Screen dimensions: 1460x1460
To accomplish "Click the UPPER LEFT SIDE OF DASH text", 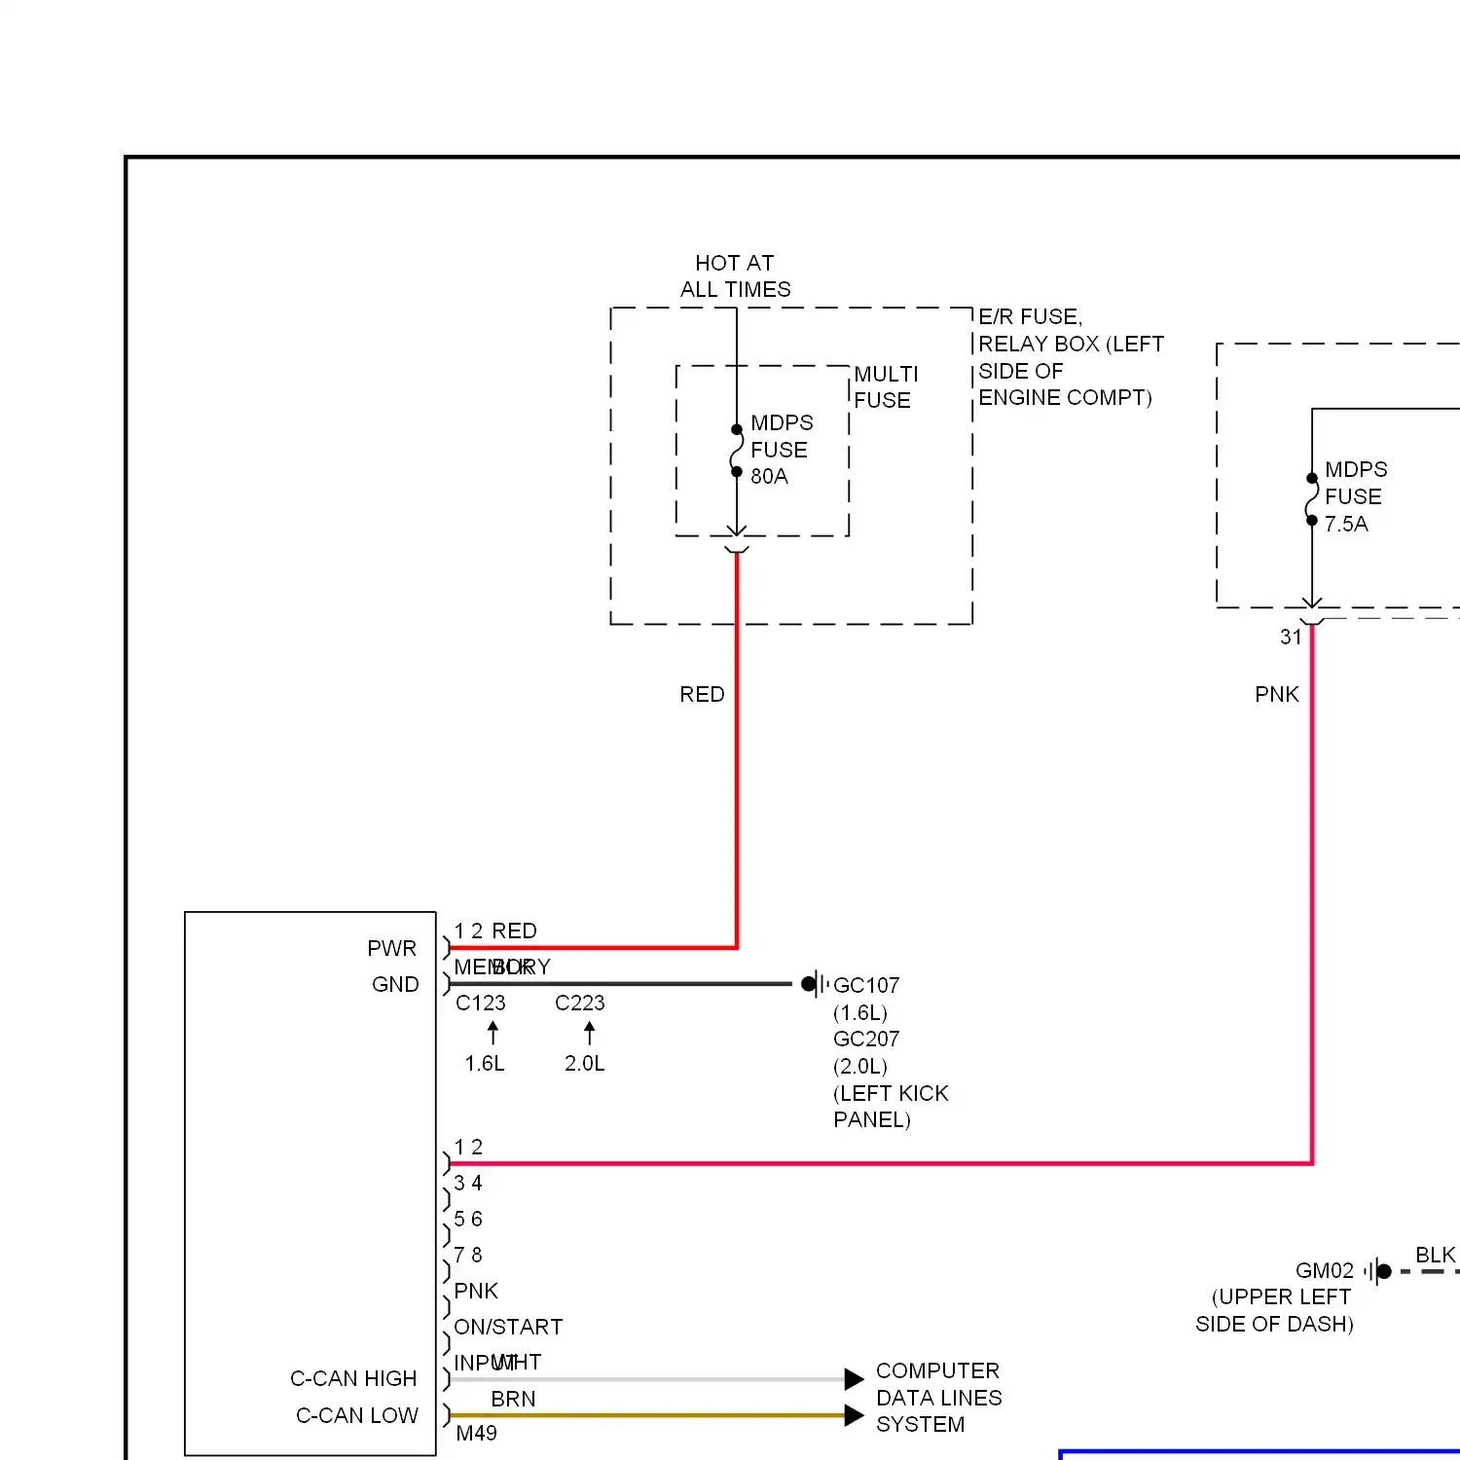I will pos(1275,1310).
